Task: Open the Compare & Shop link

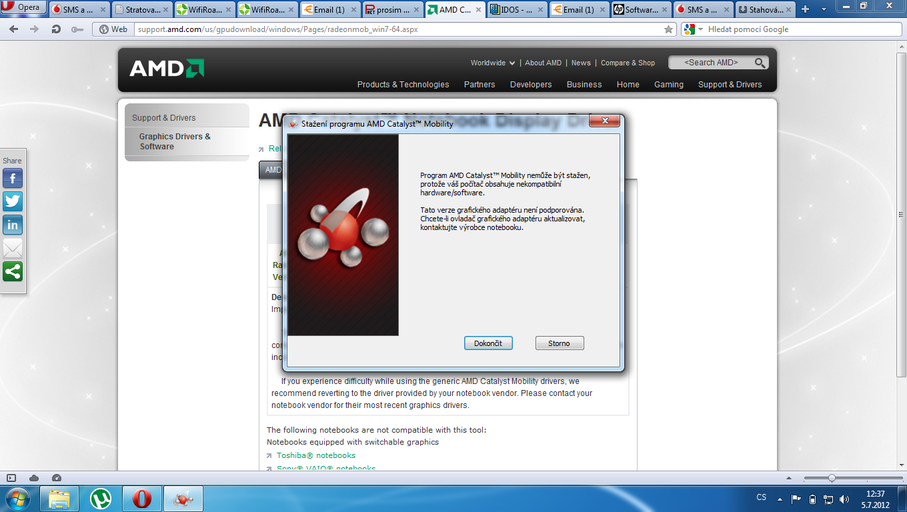Action: click(628, 63)
